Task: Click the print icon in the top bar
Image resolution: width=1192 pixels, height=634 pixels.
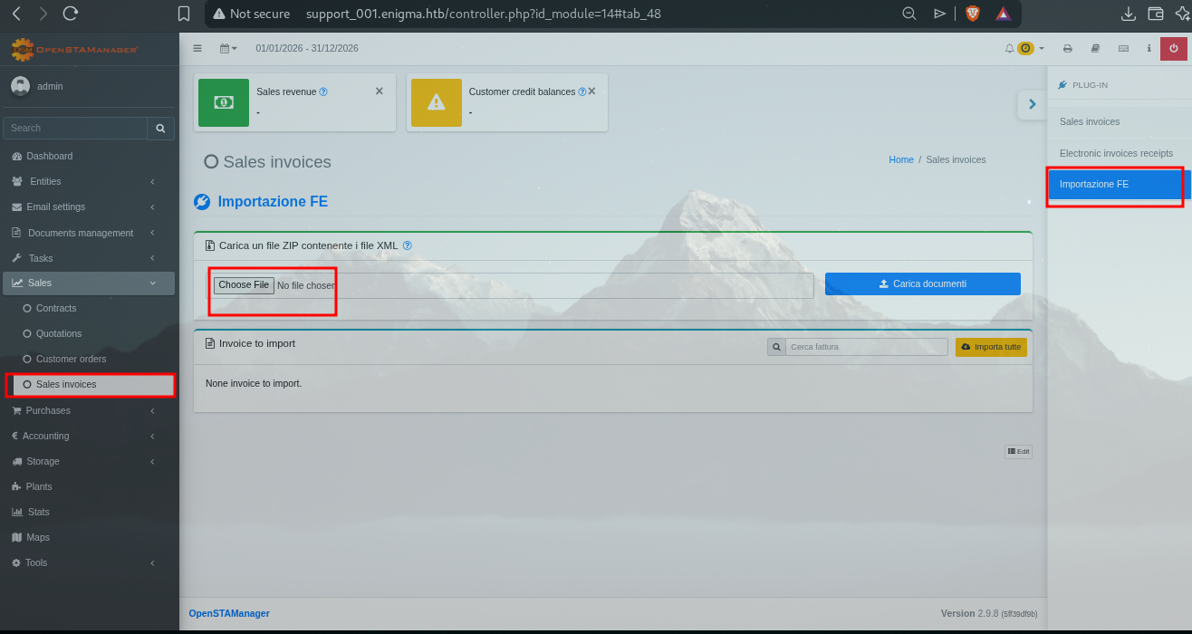Action: coord(1068,48)
